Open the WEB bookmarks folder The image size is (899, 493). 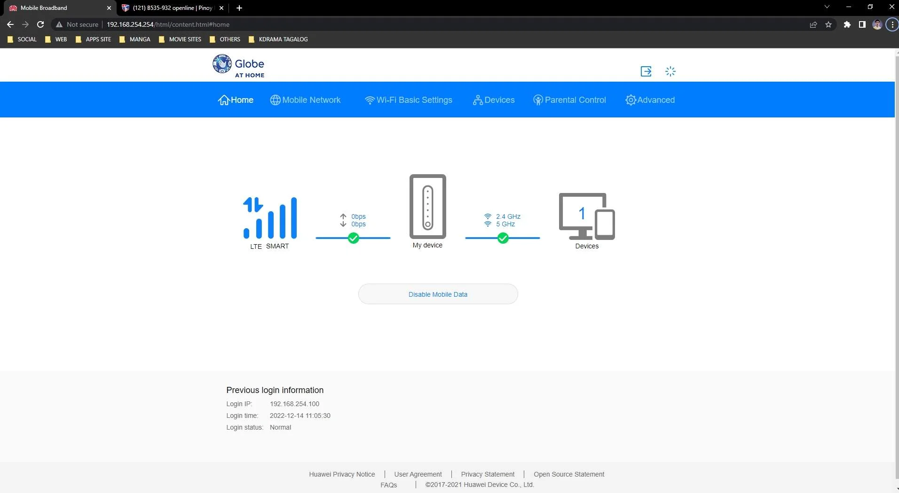coord(56,39)
